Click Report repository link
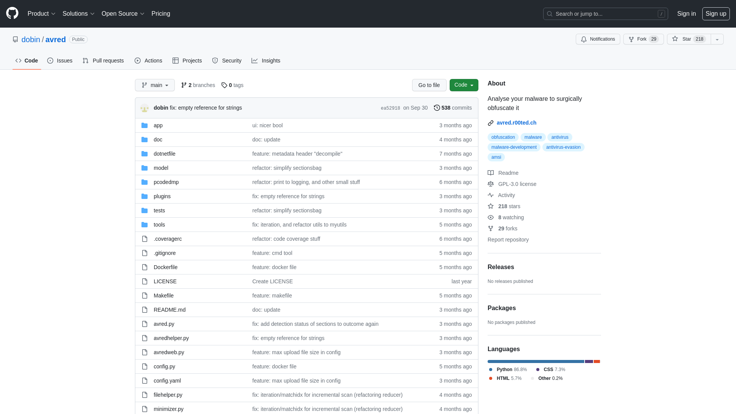736x414 pixels. [508, 240]
